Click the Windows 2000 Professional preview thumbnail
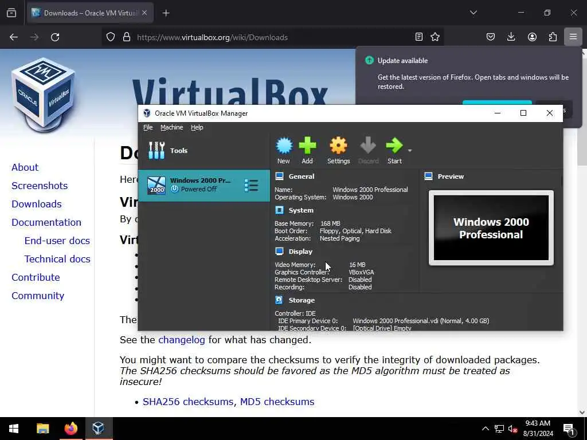This screenshot has height=440, width=587. pos(491,228)
